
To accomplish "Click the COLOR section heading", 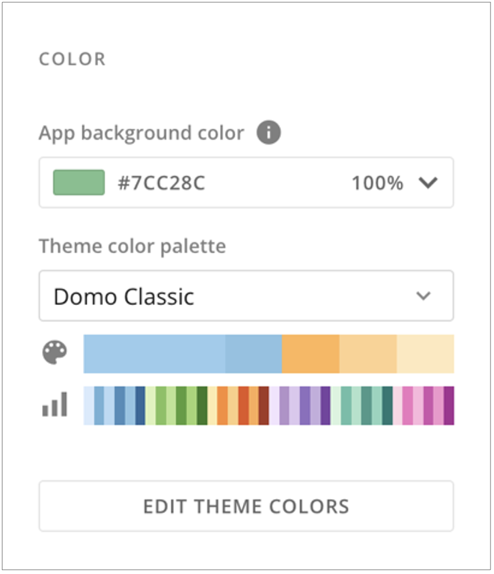I will coord(72,59).
